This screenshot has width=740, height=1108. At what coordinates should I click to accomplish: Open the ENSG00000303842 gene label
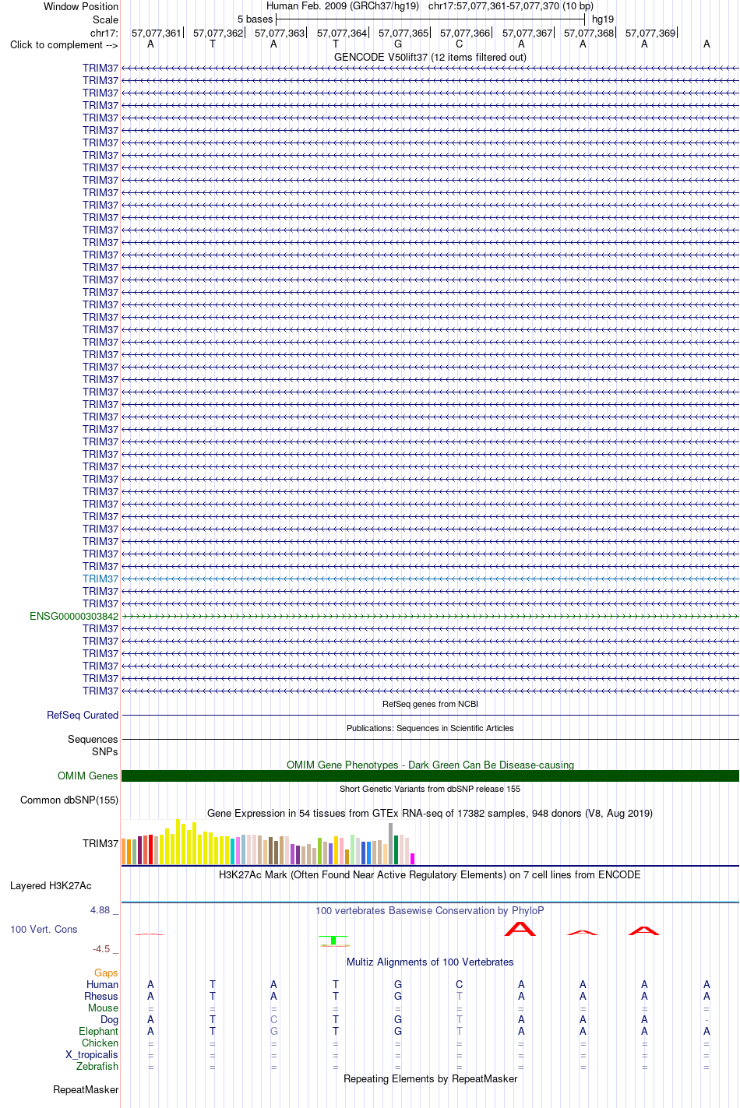click(74, 616)
